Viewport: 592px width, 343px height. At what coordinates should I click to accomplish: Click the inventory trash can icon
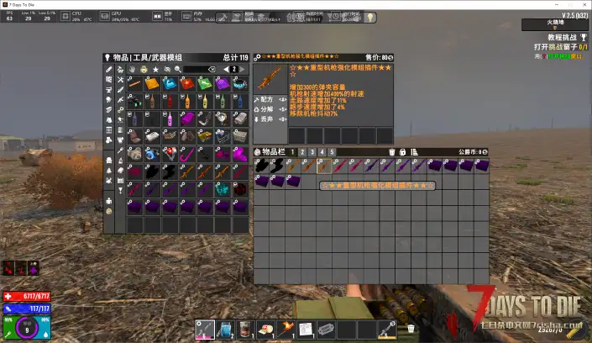coord(391,151)
